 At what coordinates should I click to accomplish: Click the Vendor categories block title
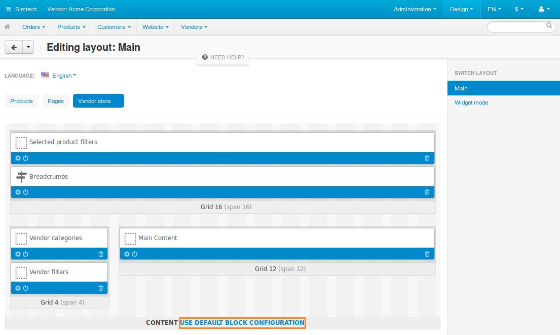point(56,238)
